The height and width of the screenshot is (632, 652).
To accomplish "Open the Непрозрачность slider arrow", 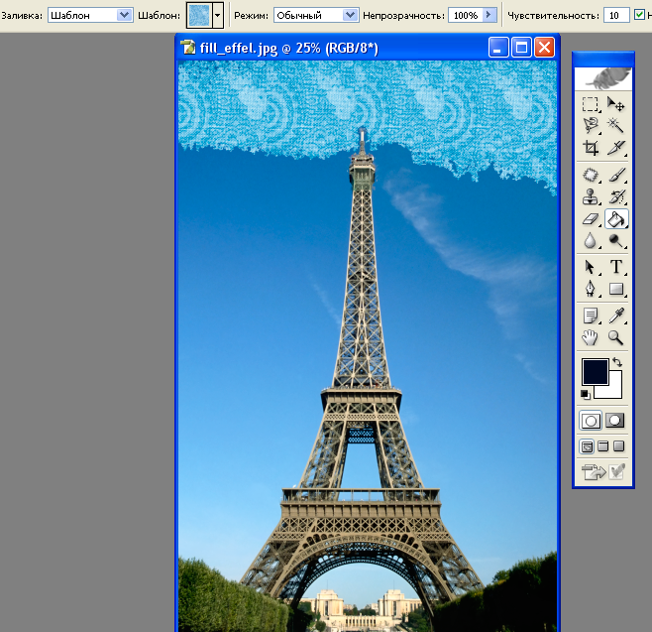I will (x=489, y=16).
